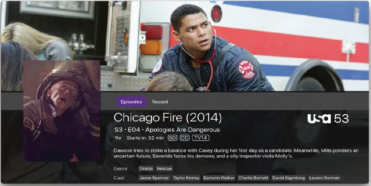This screenshot has height=186, width=371.
Task: Select the Rescue genre tag
Action: coord(164,169)
